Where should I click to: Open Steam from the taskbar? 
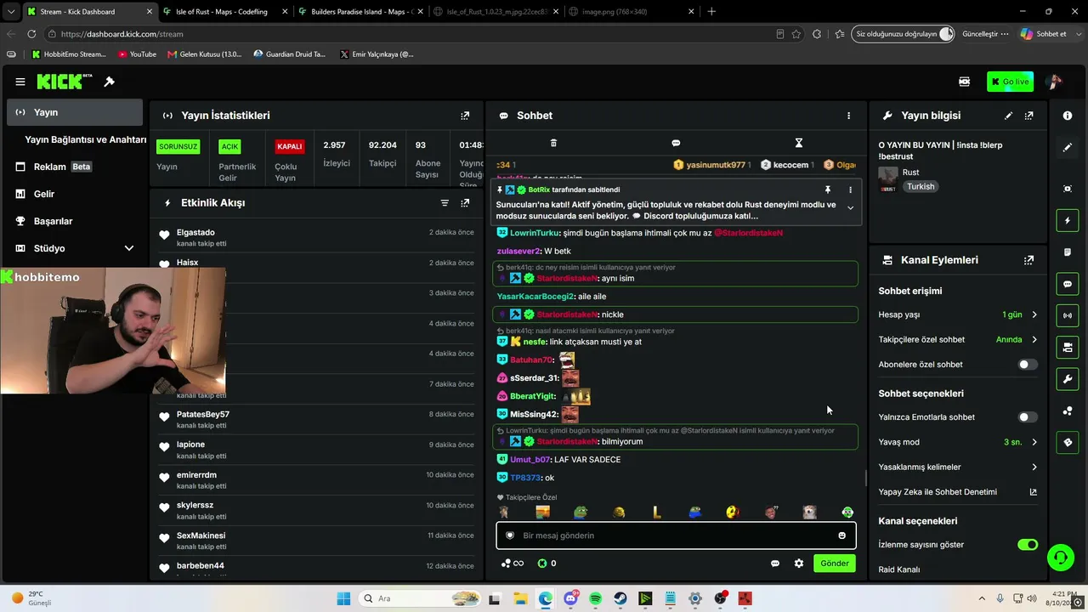(x=620, y=598)
